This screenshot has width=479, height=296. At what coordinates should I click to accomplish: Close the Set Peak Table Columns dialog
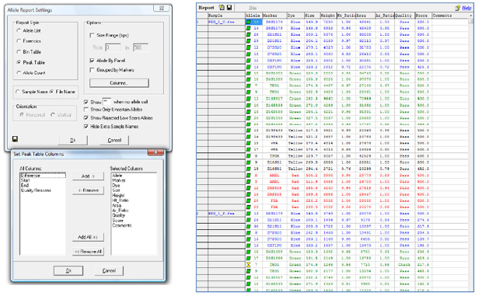tap(156, 152)
